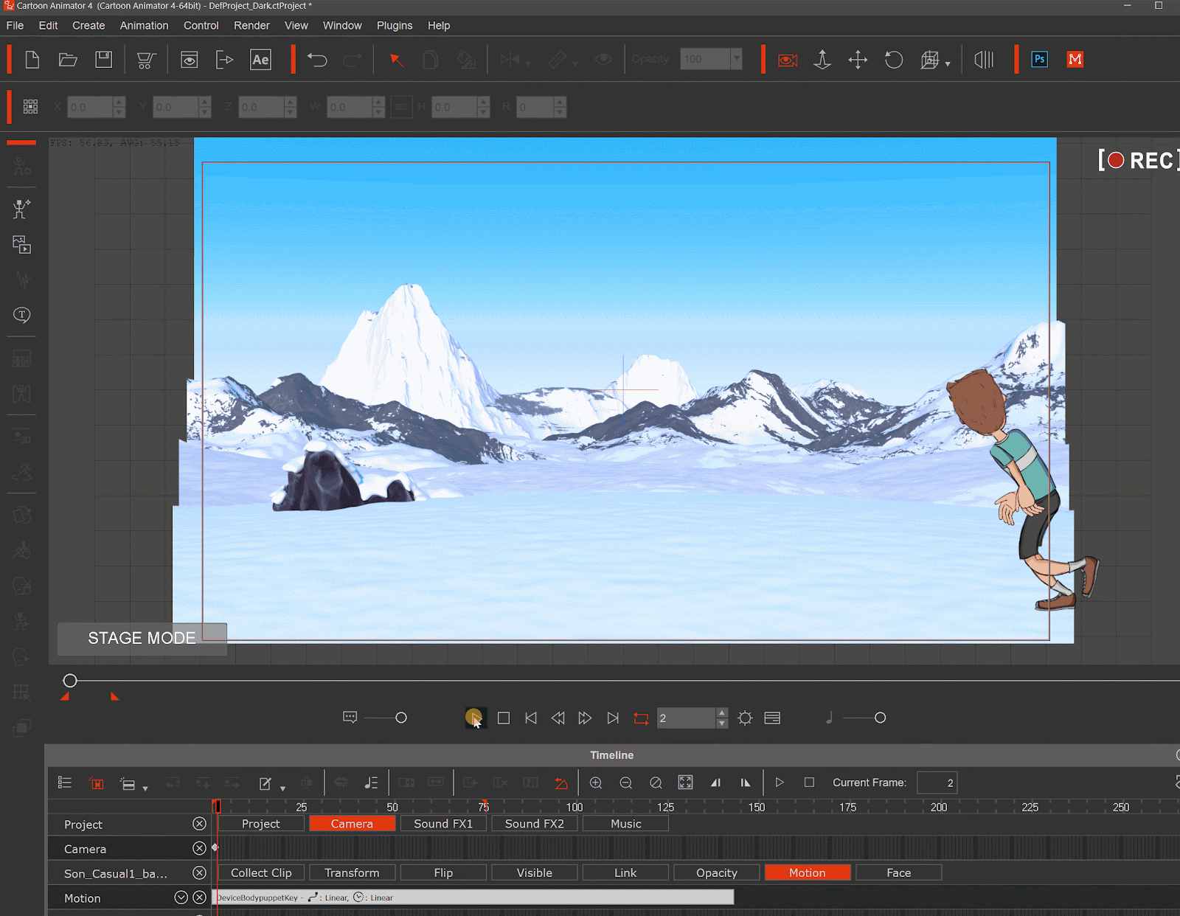The width and height of the screenshot is (1180, 916).
Task: Open the Render menu
Action: 251,25
